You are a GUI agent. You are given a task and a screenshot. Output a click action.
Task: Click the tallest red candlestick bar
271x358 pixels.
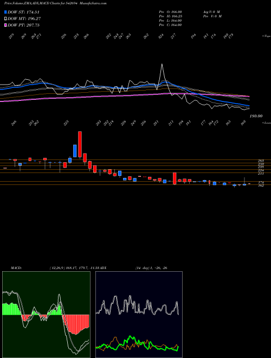pyautogui.click(x=80, y=144)
